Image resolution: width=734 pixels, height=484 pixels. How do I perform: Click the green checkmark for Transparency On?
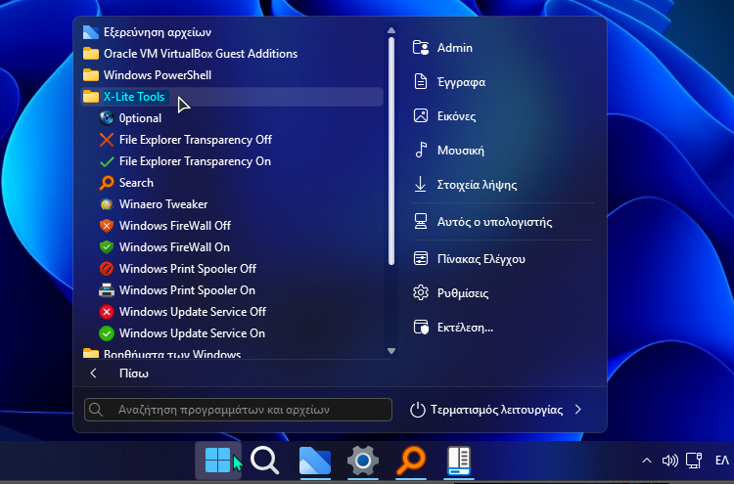pos(107,161)
